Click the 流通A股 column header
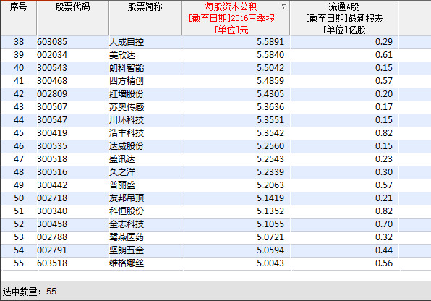The image size is (431, 301). [x=344, y=17]
